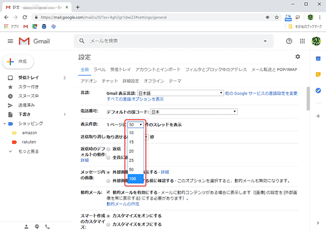Select カスタマイズをオンにする radio button
326x231 pixels.
(108, 216)
